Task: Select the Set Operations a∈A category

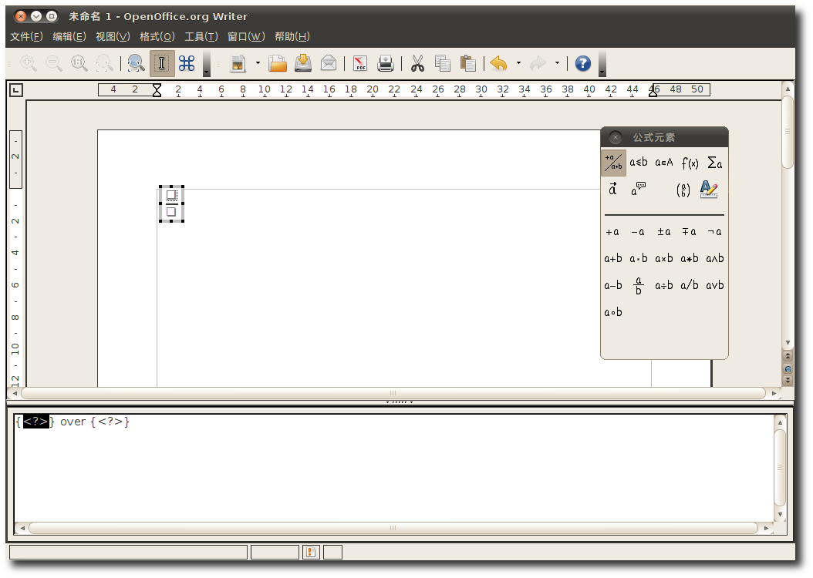Action: click(x=663, y=163)
